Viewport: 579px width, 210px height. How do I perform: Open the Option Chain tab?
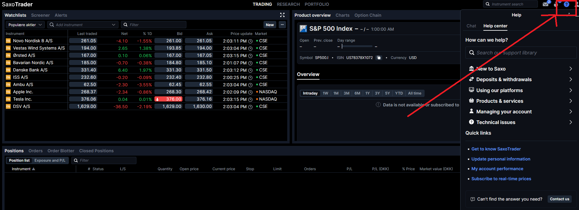pyautogui.click(x=368, y=15)
